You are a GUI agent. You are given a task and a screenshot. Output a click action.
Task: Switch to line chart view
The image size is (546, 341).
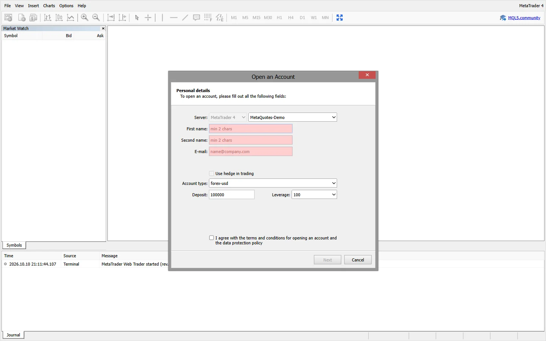point(71,17)
